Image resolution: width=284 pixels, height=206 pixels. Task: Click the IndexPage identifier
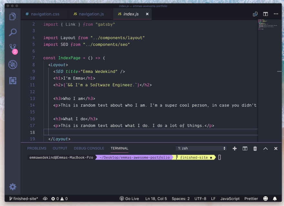[69, 58]
